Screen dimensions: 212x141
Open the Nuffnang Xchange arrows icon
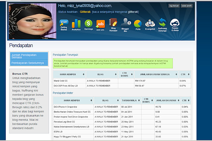[x=162, y=25]
